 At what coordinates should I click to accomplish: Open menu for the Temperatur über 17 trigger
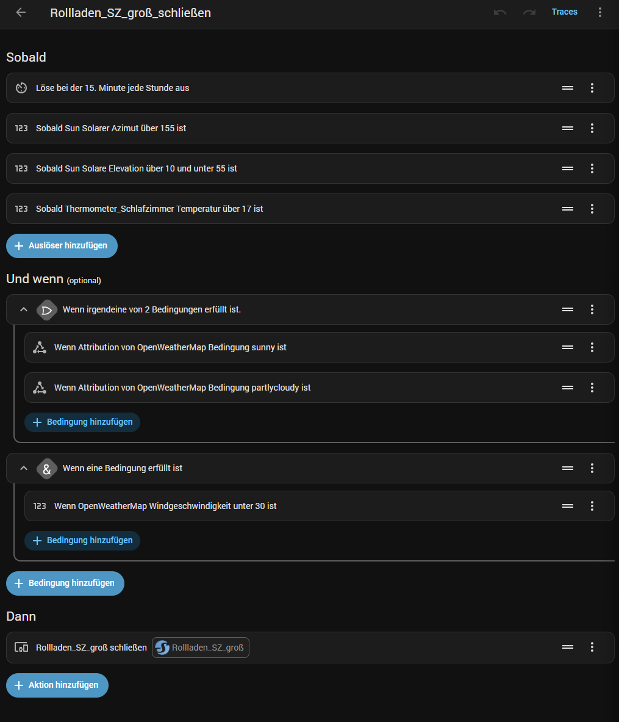tap(592, 209)
